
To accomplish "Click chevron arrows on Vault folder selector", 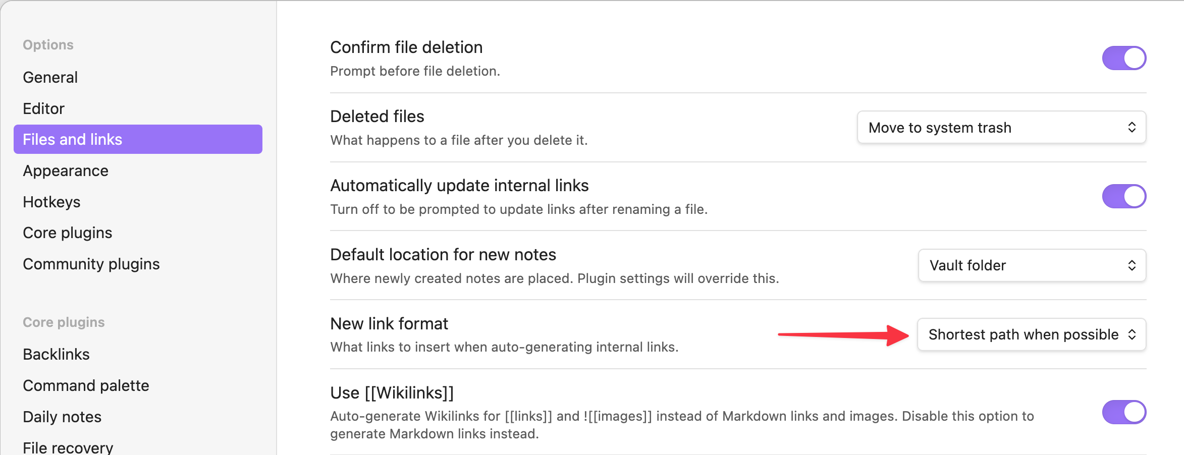I will click(x=1132, y=265).
